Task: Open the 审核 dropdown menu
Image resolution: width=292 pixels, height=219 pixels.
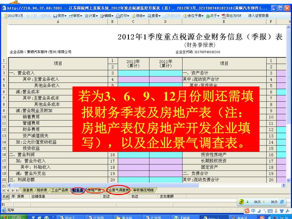Action: (x=76, y=16)
